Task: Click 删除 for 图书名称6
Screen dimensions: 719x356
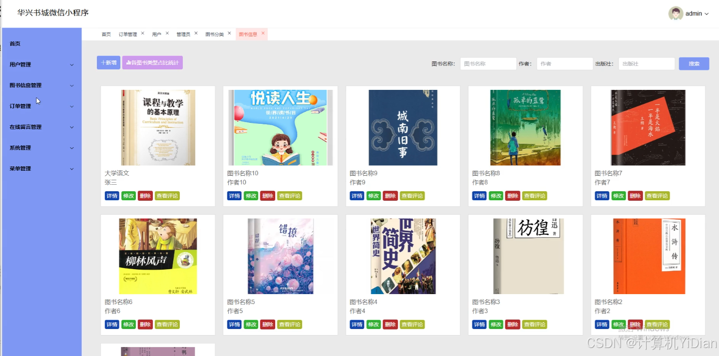Action: pos(145,325)
